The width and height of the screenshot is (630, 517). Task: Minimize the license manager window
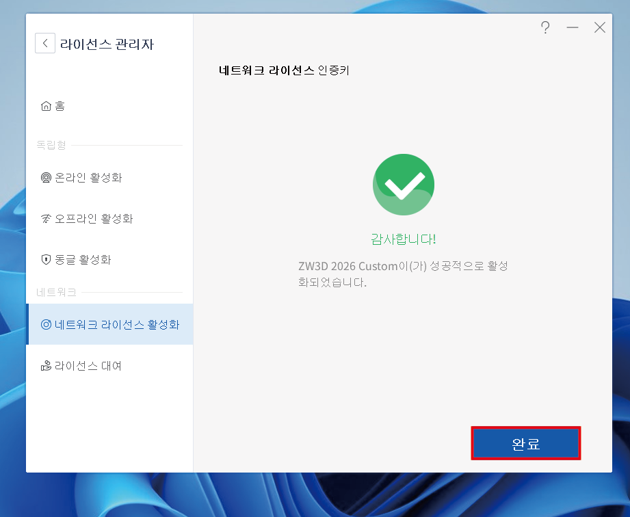572,28
